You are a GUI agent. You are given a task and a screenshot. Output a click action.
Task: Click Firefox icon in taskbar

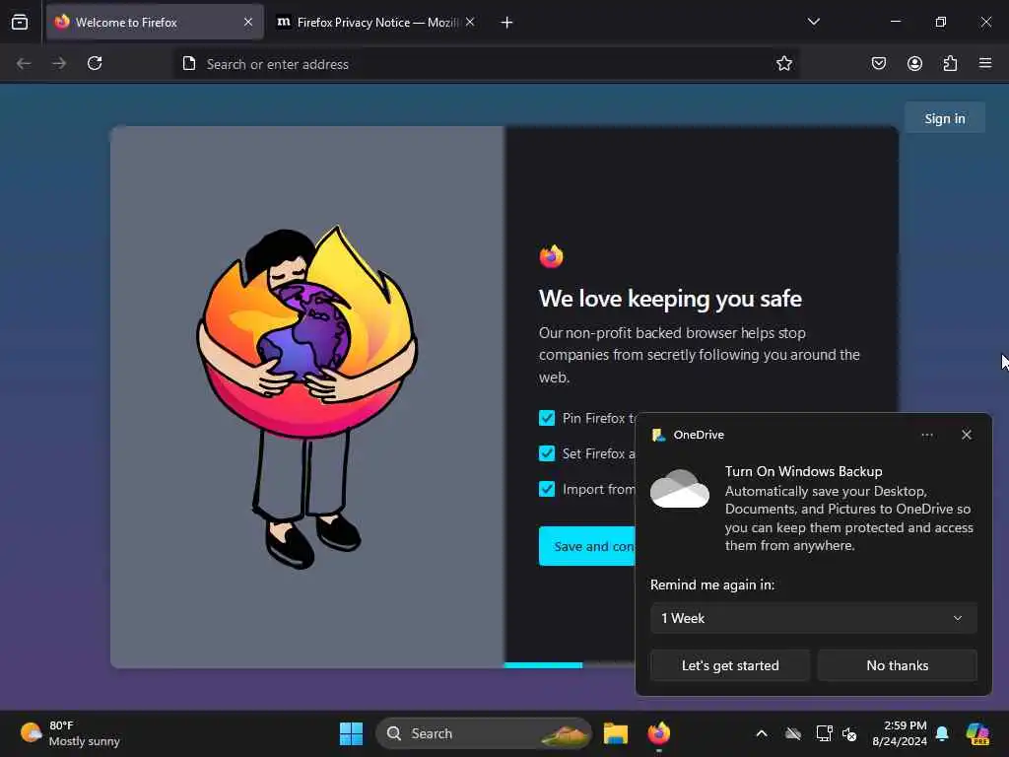coord(659,733)
